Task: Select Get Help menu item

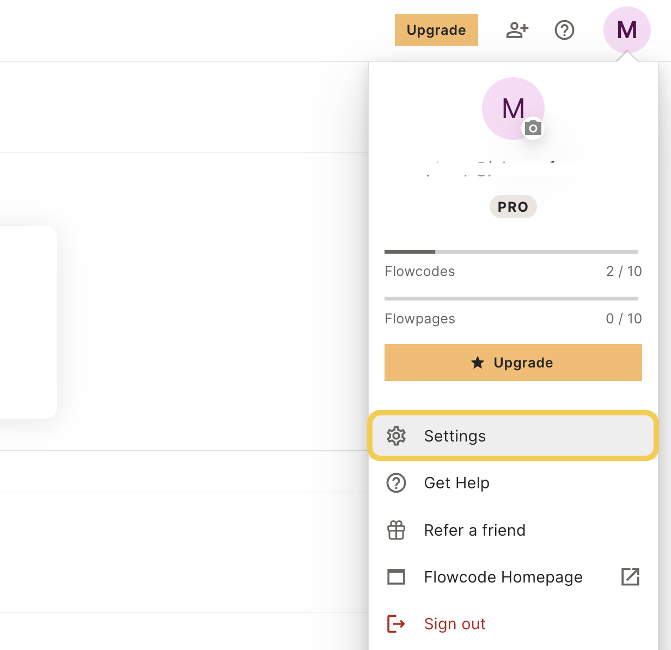Action: (513, 483)
